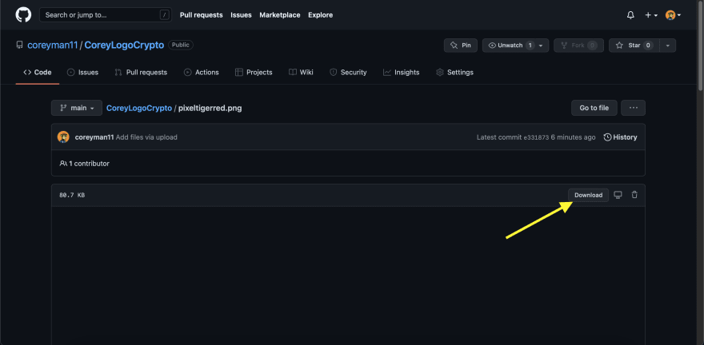Click the pixeltigerred.png filename text

(x=210, y=108)
